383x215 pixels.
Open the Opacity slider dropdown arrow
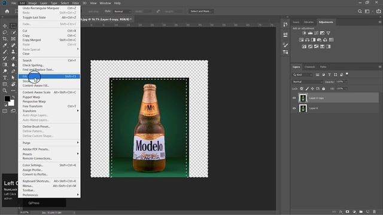(346, 82)
